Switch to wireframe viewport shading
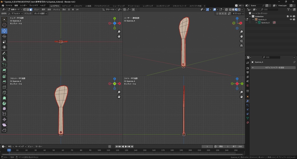Image resolution: width=297 pixels, height=159 pixels. point(230,10)
